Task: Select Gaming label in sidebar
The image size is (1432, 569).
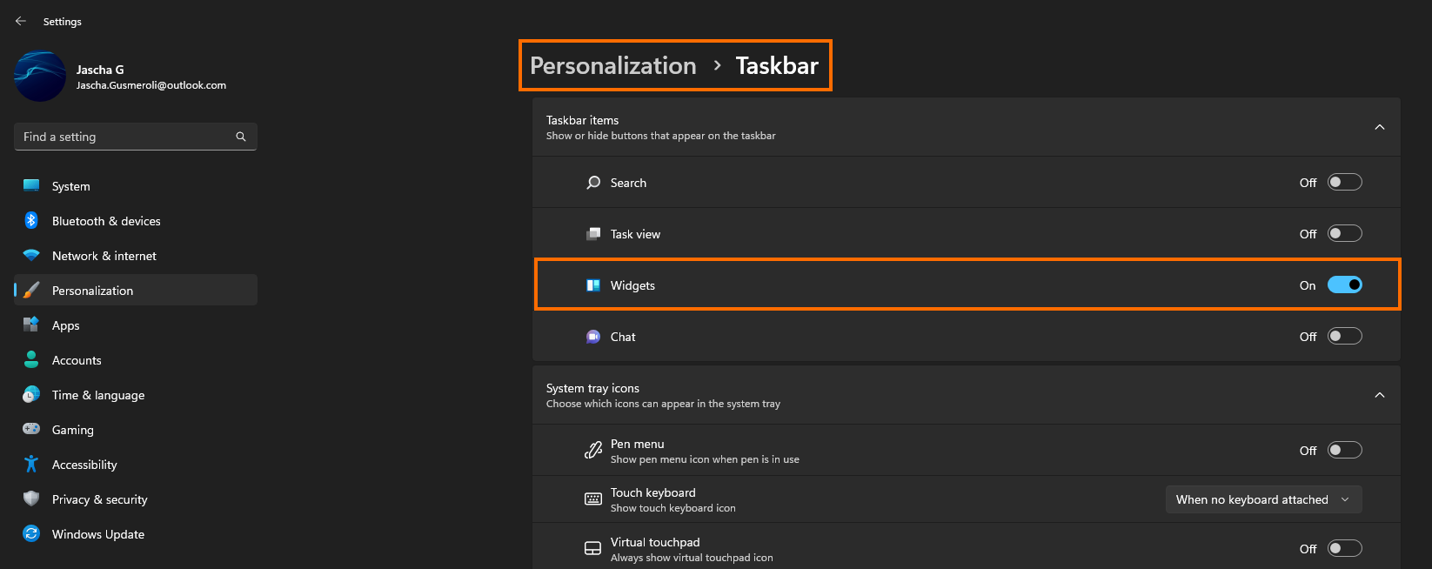Action: 73,430
